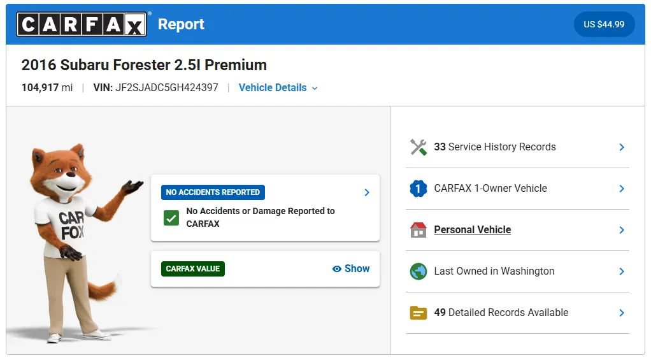Screen dimensions: 651x360
Task: Click the NO ACCIDENTS REPORTED badge
Action: click(213, 192)
